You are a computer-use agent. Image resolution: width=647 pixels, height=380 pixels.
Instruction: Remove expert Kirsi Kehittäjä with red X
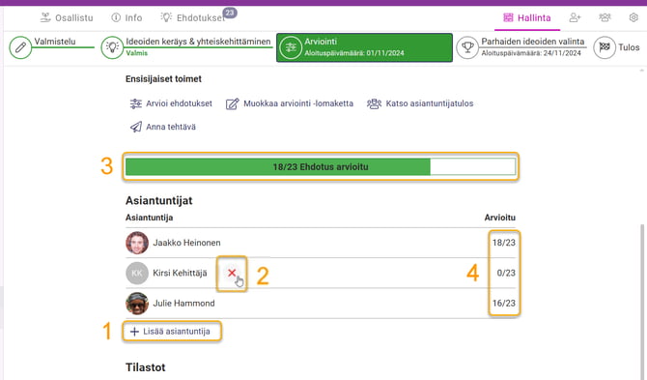tap(232, 273)
